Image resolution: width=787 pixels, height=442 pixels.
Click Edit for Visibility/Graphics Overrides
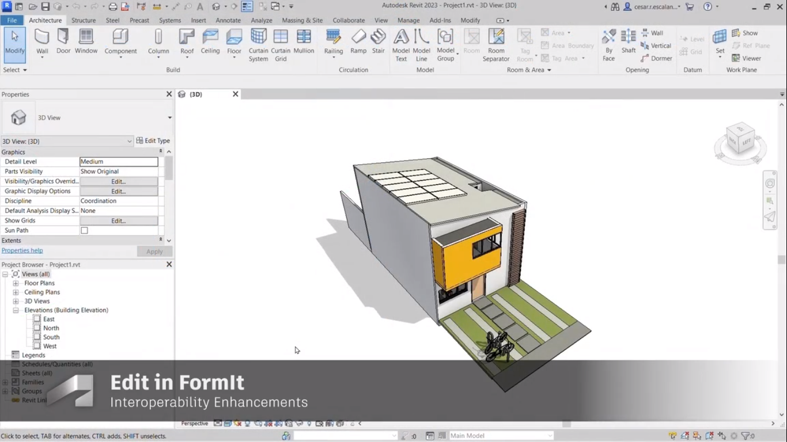[119, 181]
